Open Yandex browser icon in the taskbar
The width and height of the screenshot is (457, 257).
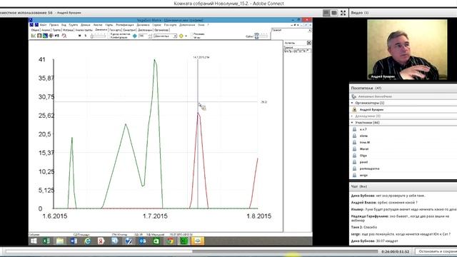tap(101, 241)
